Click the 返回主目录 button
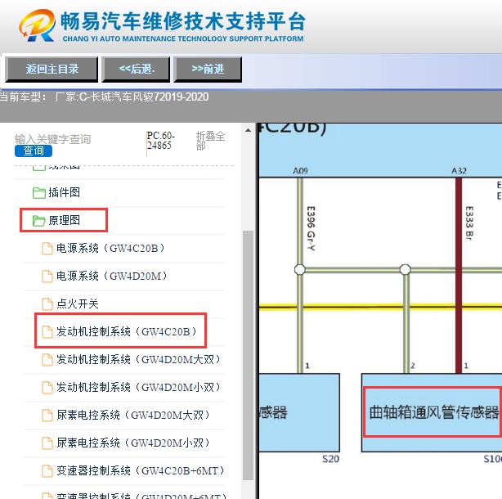 [x=52, y=70]
